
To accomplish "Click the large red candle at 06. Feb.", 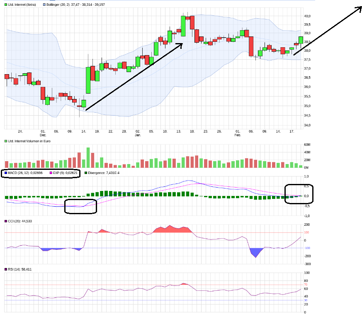I will [251, 46].
